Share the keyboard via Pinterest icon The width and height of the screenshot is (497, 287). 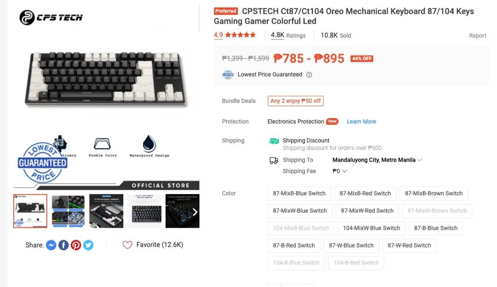76,245
